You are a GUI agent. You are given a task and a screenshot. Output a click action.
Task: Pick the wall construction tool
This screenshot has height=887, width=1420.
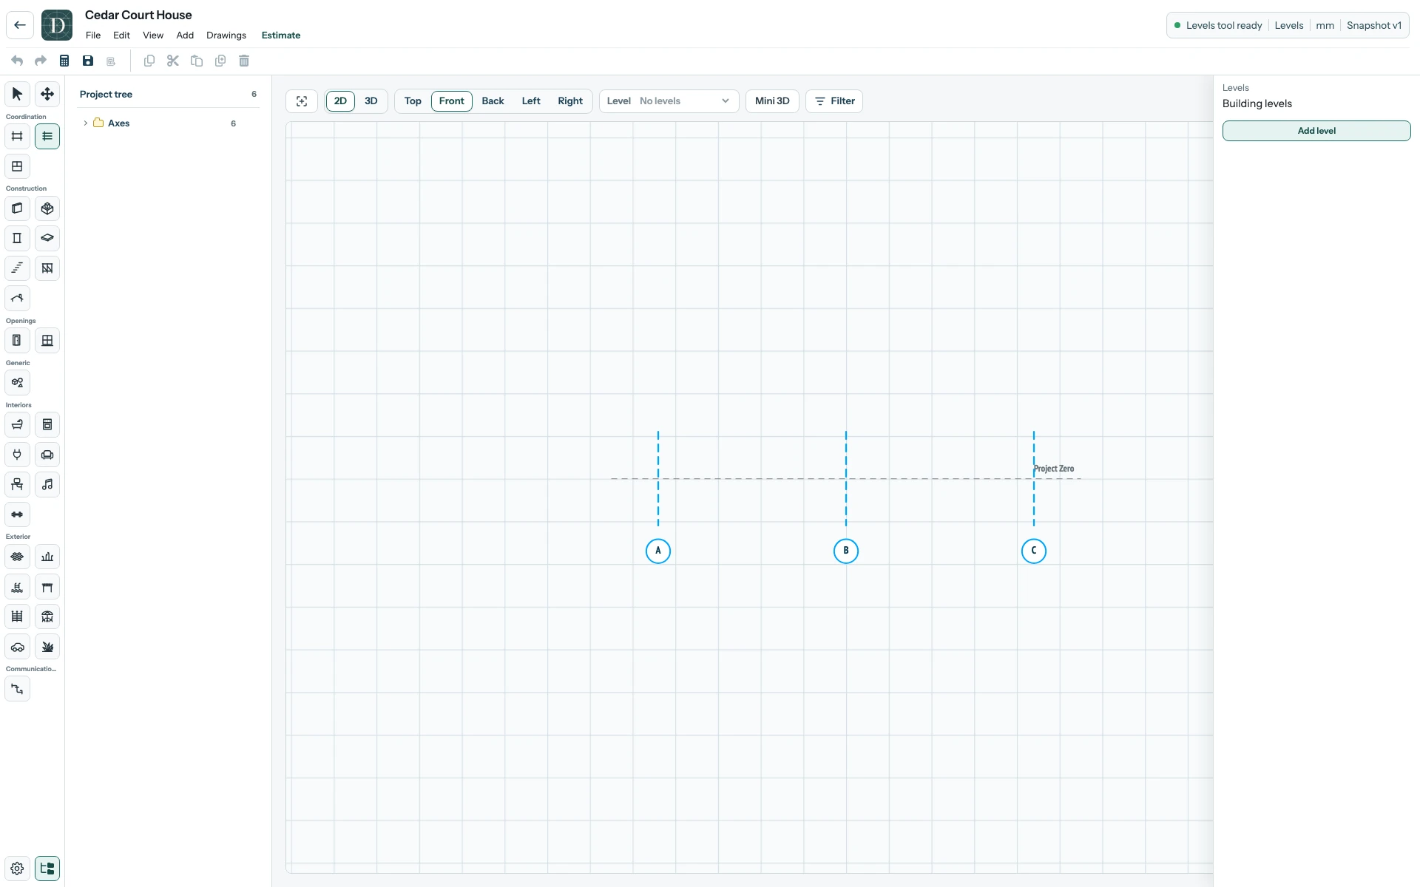point(17,208)
